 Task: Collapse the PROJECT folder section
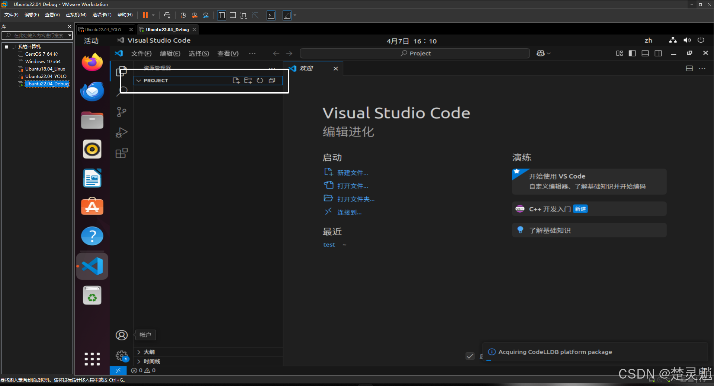(139, 81)
